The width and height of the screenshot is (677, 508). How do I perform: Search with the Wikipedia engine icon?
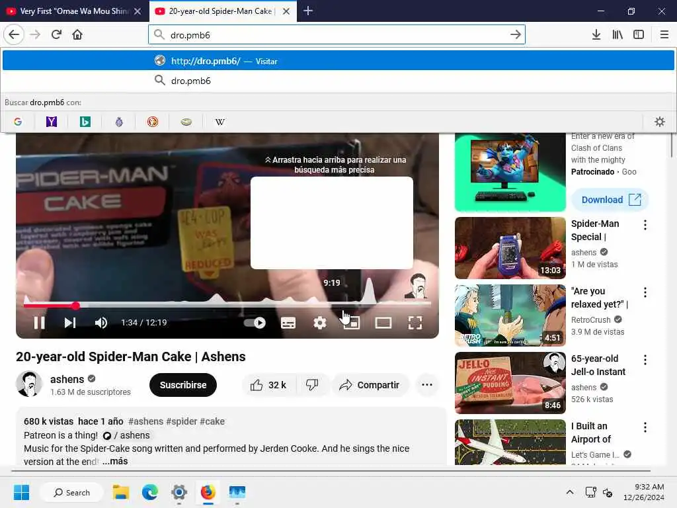(x=219, y=122)
